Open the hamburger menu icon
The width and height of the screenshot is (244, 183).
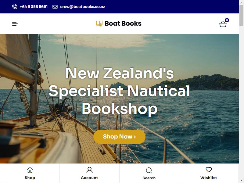(x=15, y=24)
